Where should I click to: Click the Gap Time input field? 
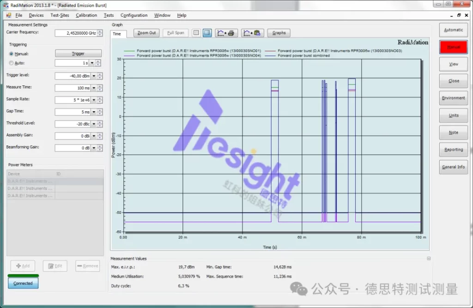(x=73, y=112)
